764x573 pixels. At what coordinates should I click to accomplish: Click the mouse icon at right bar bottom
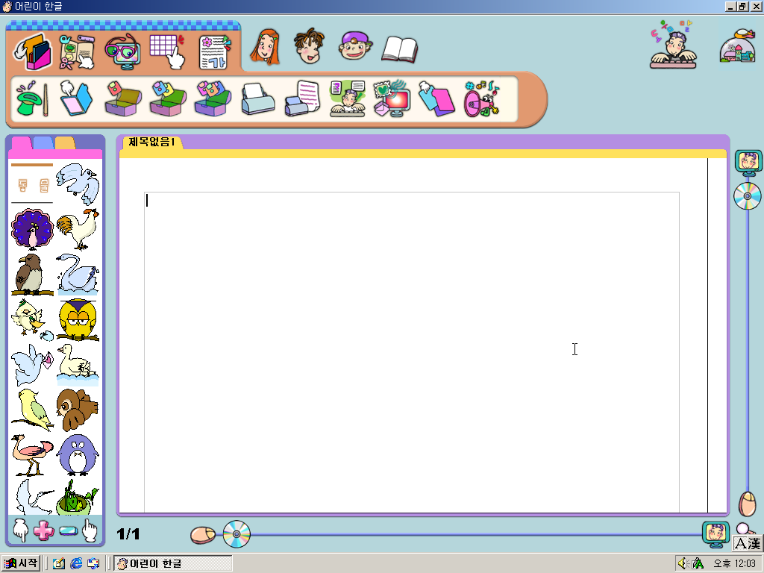(748, 504)
